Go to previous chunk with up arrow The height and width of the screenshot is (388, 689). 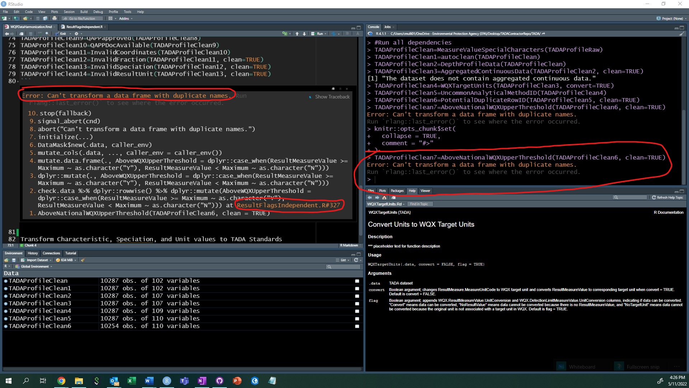tap(297, 34)
